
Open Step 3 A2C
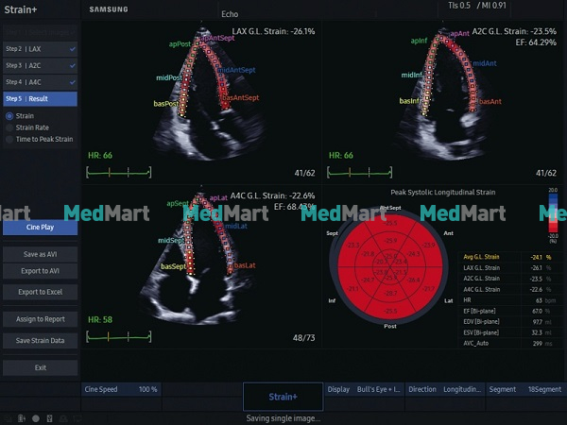tap(40, 65)
